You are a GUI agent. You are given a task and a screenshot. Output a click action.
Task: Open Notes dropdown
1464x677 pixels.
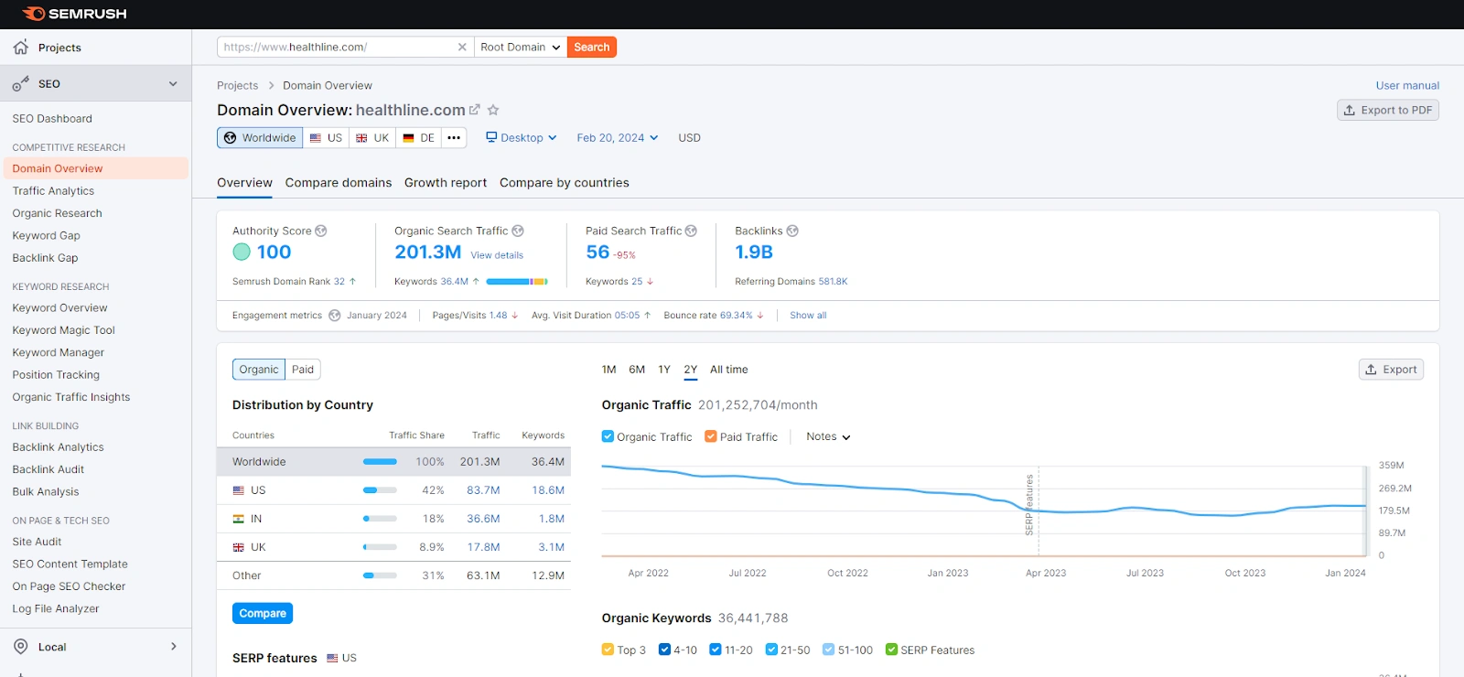(828, 436)
